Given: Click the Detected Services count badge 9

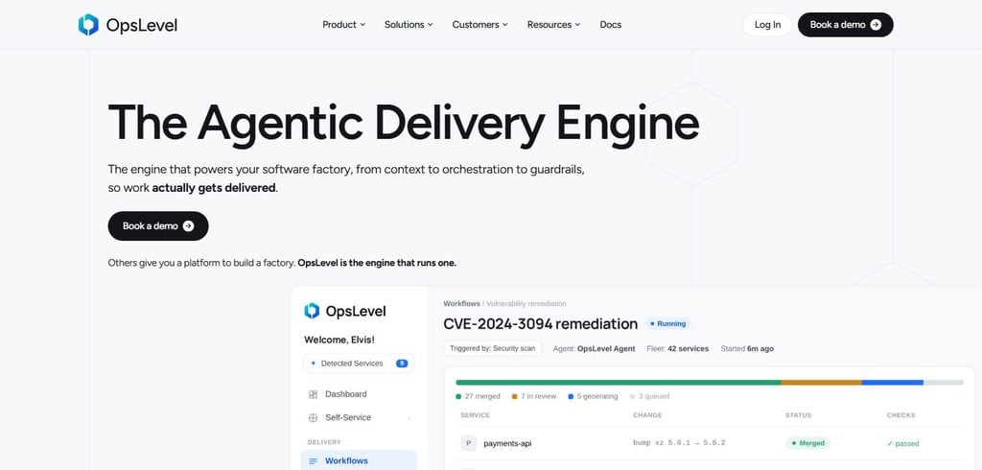Looking at the screenshot, I should 402,363.
